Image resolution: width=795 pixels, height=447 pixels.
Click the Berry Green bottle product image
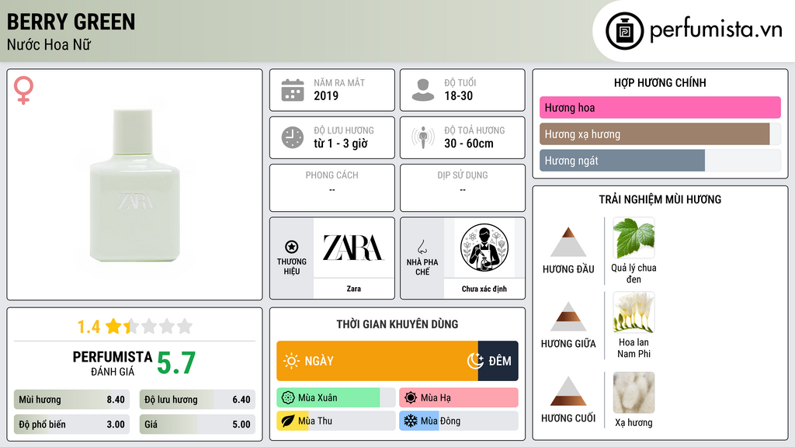coord(135,185)
